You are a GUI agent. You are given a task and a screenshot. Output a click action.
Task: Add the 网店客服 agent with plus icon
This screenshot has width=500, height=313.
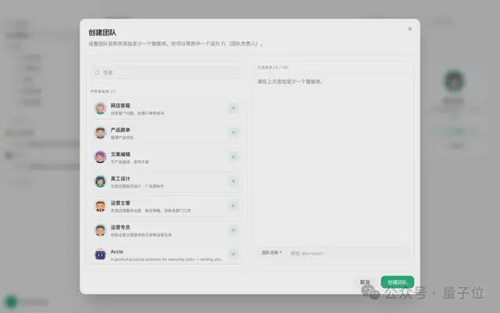[x=233, y=108]
